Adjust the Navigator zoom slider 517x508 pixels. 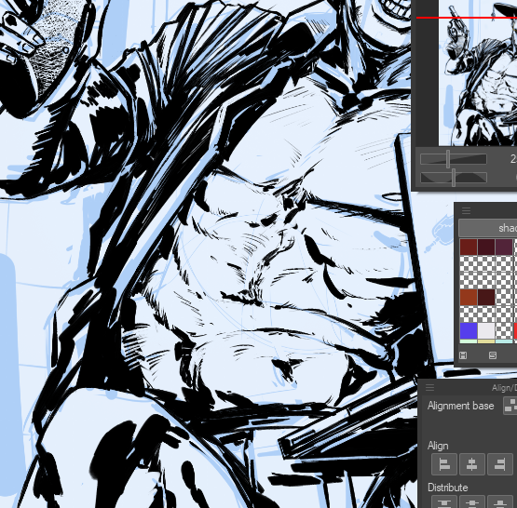[454, 159]
